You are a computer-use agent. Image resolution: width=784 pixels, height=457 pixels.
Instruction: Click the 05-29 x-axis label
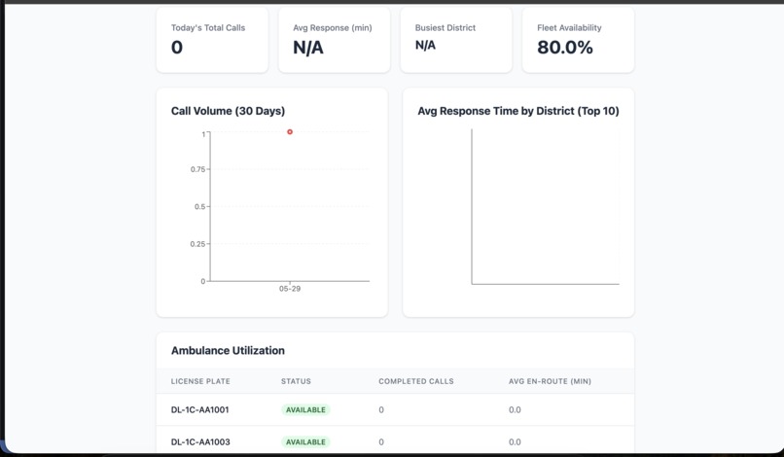[x=290, y=289]
